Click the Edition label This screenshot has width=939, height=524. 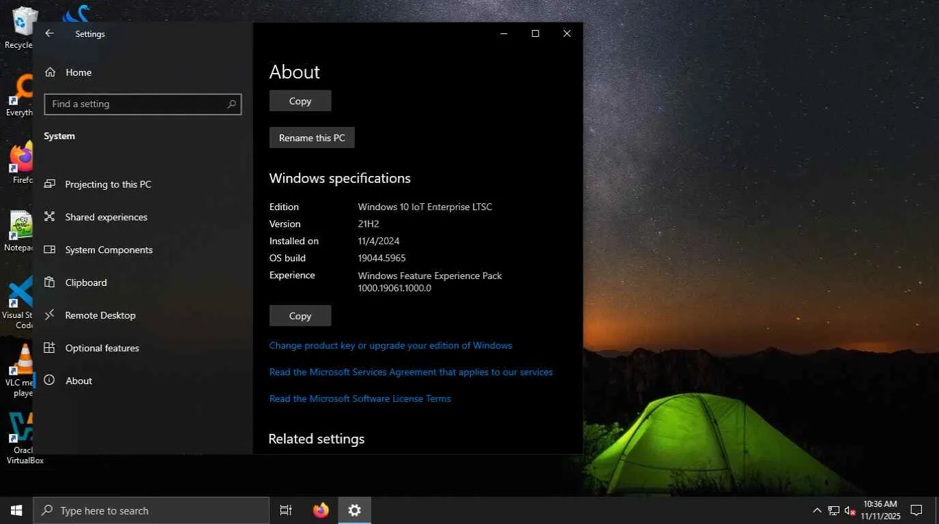pyautogui.click(x=284, y=207)
